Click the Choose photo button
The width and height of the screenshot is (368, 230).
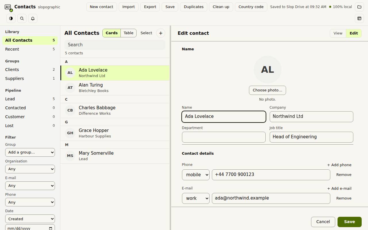tap(267, 90)
